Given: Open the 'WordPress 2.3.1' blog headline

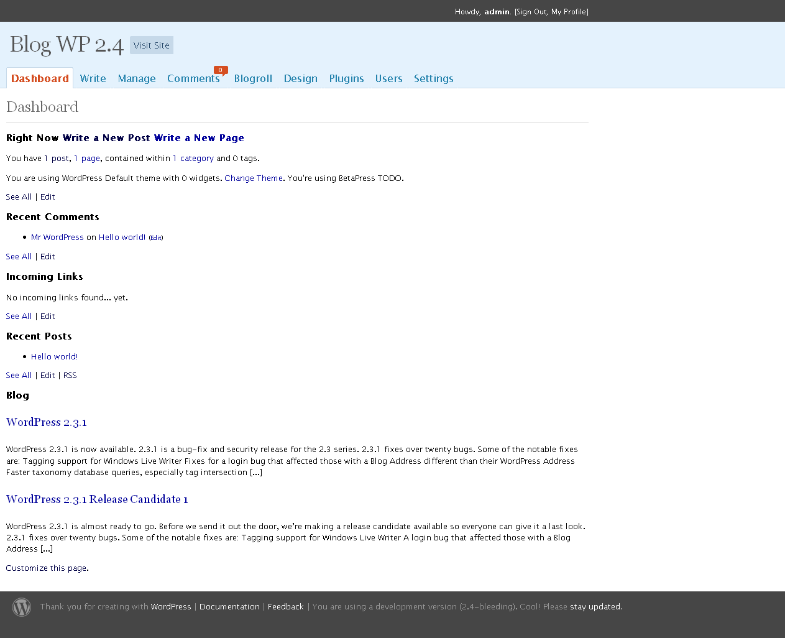Looking at the screenshot, I should (47, 422).
